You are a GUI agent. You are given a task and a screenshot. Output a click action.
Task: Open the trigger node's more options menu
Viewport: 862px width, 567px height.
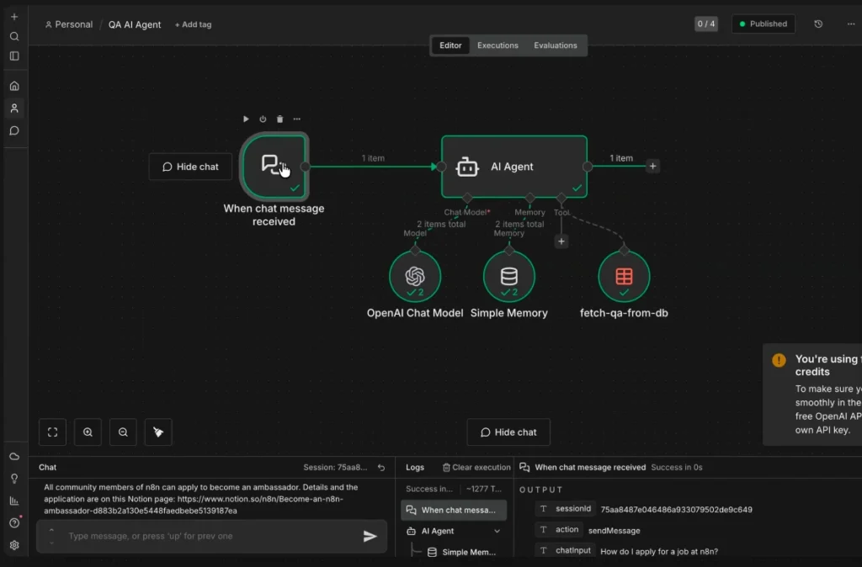(x=296, y=119)
